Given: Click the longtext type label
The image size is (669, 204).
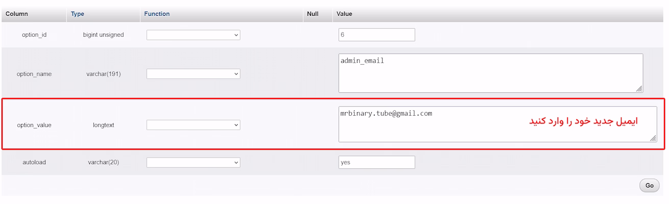Looking at the screenshot, I should pos(104,125).
